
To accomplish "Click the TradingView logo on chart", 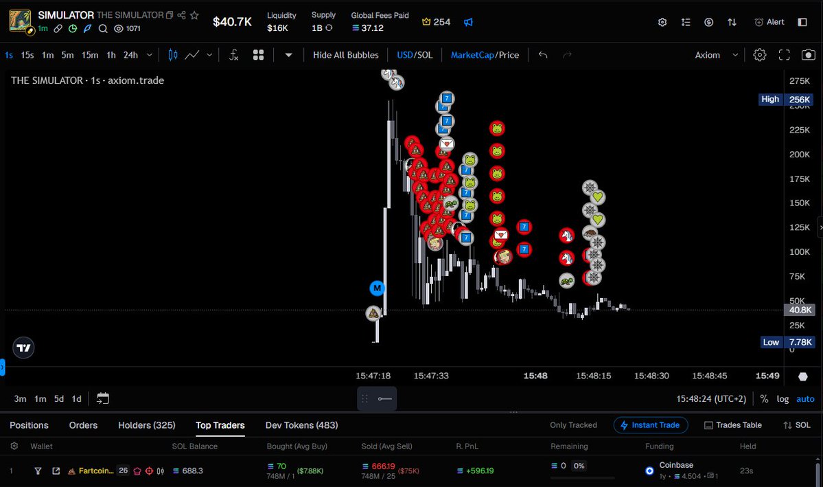I will pos(23,348).
